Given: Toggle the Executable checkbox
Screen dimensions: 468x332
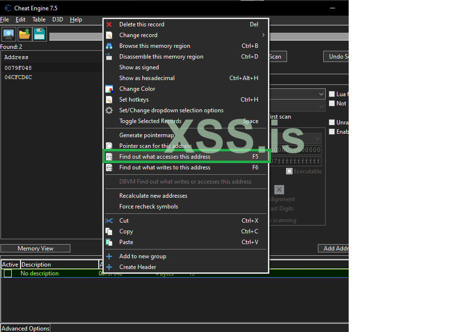Looking at the screenshot, I should 289,171.
